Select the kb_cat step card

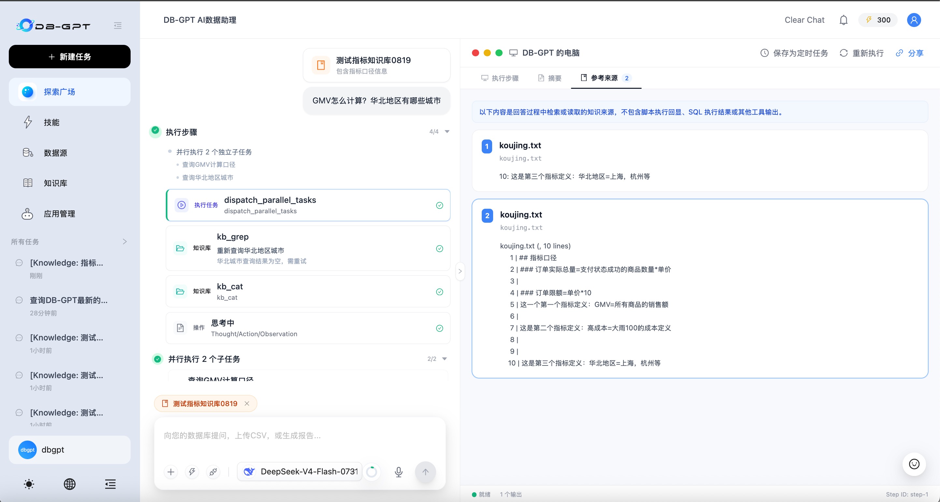point(308,291)
